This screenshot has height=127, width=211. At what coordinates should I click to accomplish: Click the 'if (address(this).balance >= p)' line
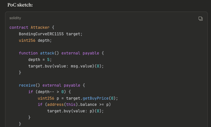coord(74,104)
